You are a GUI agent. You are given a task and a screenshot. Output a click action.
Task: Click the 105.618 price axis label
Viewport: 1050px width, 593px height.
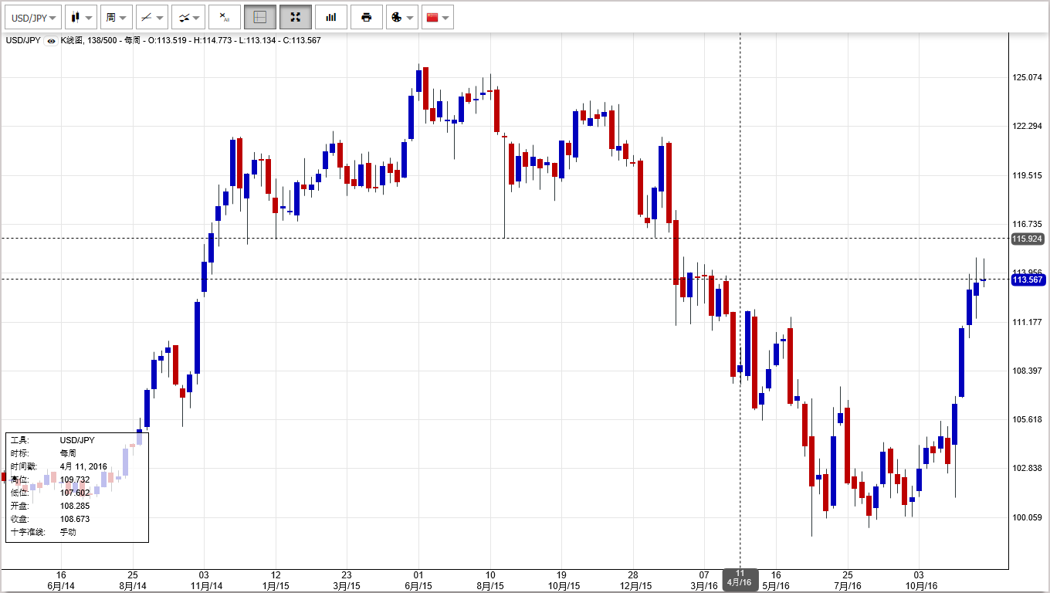[1027, 419]
